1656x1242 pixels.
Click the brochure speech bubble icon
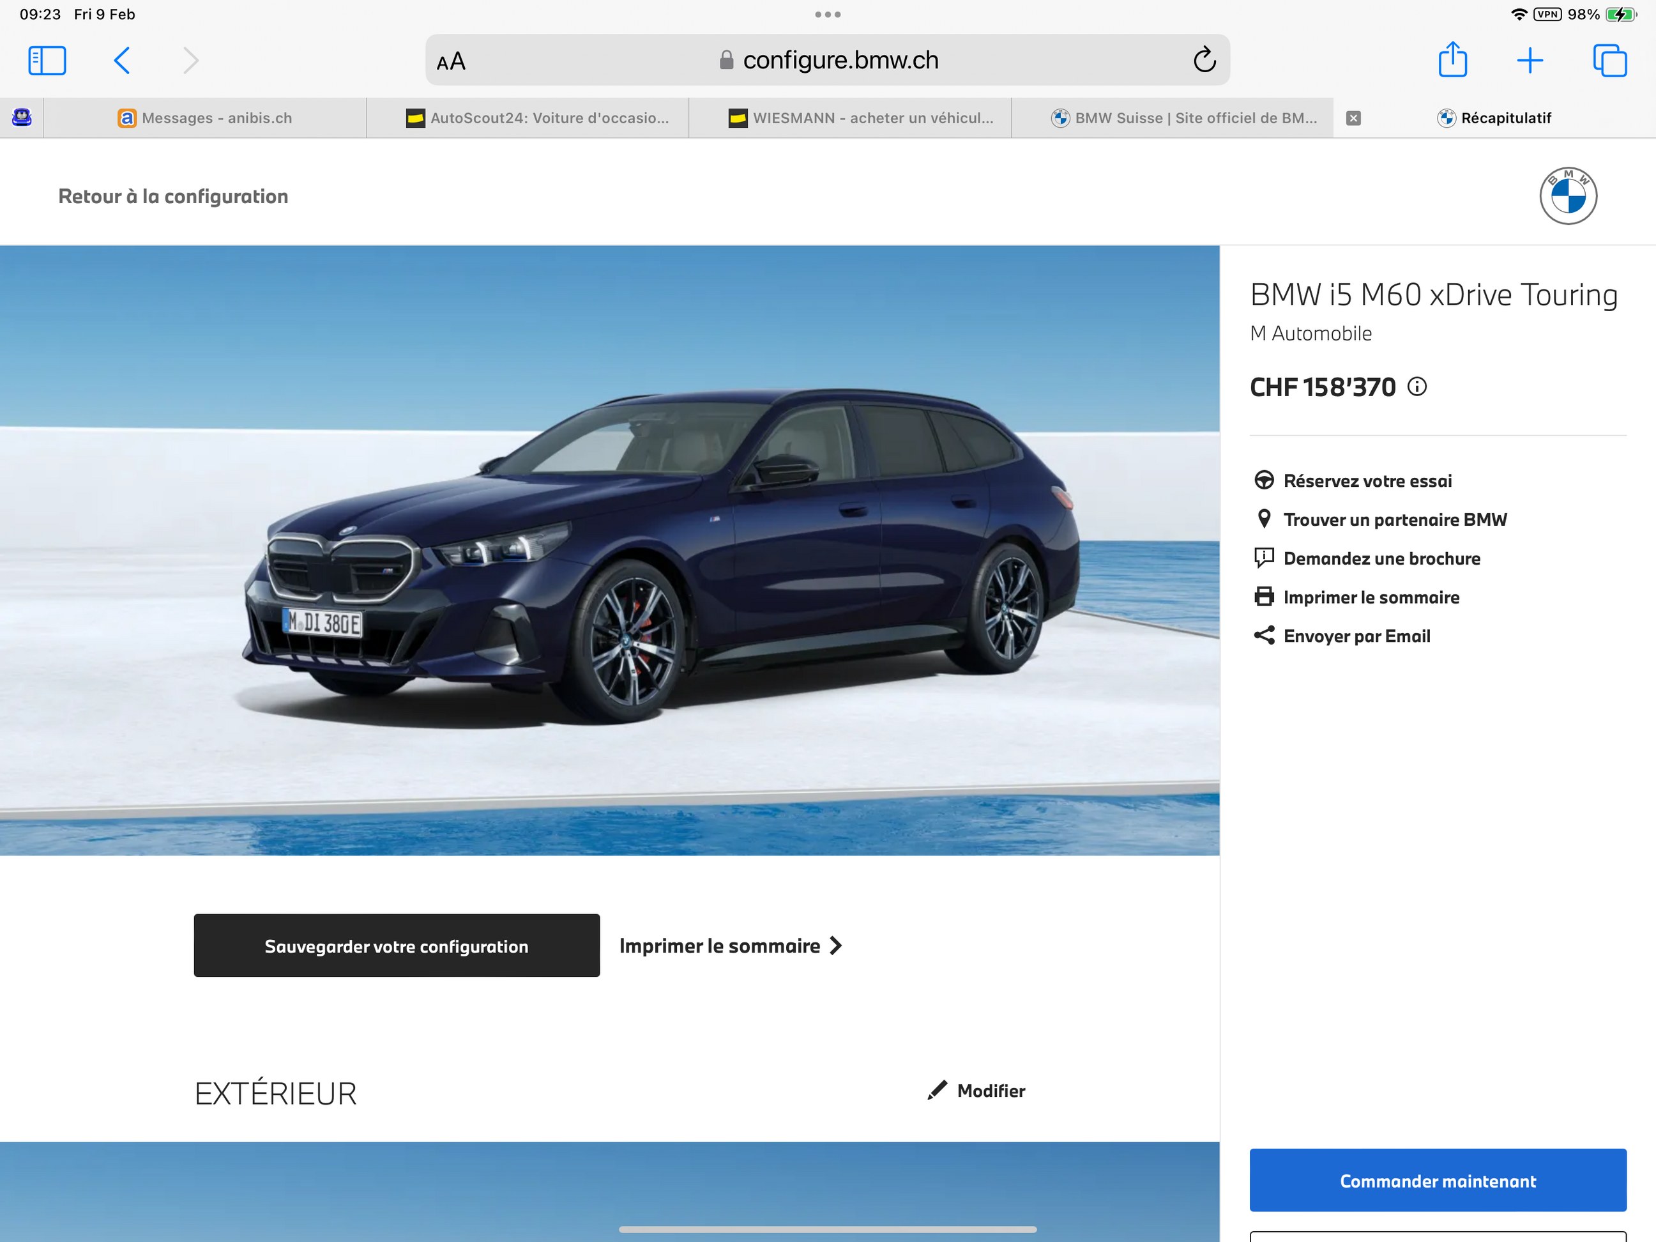pos(1264,557)
